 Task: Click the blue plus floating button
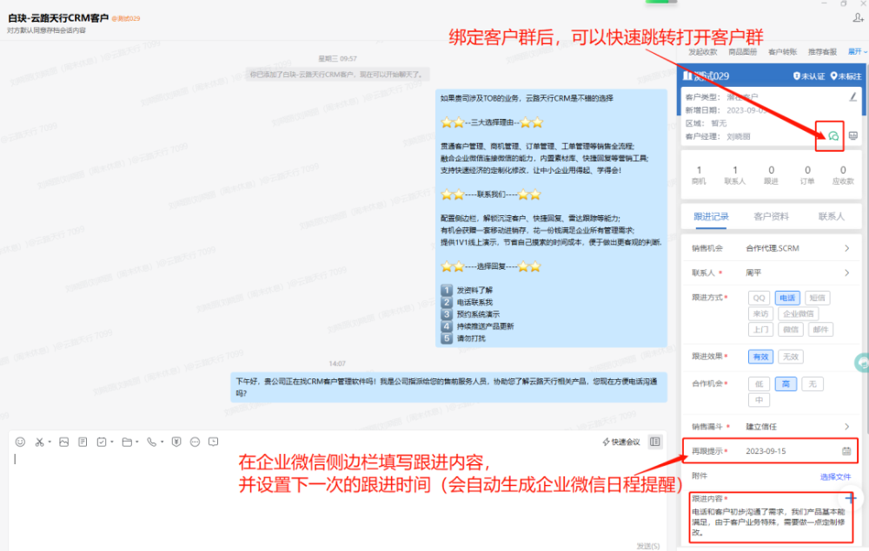tap(852, 499)
